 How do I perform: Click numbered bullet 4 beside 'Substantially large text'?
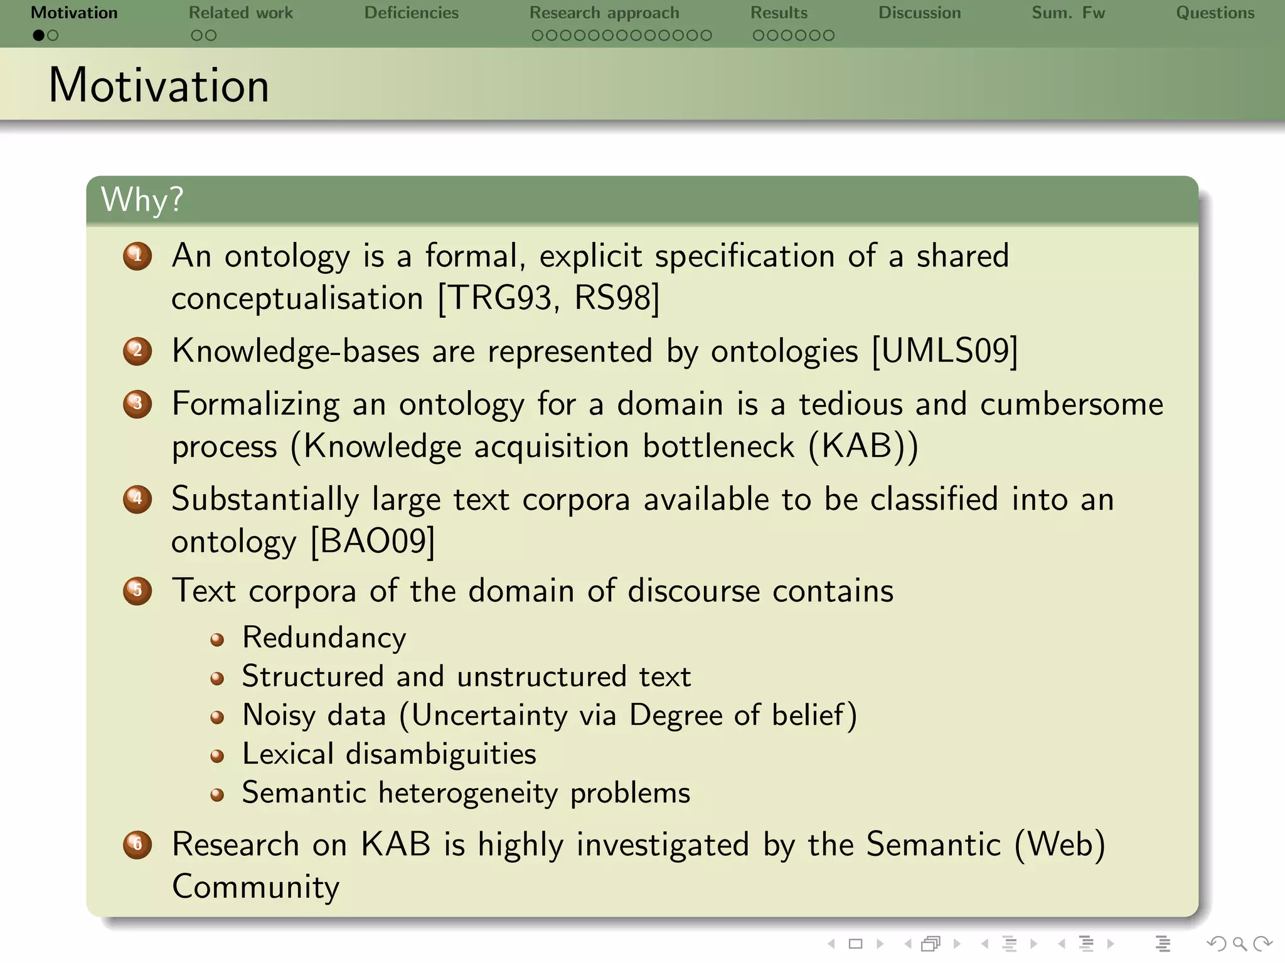(x=137, y=500)
